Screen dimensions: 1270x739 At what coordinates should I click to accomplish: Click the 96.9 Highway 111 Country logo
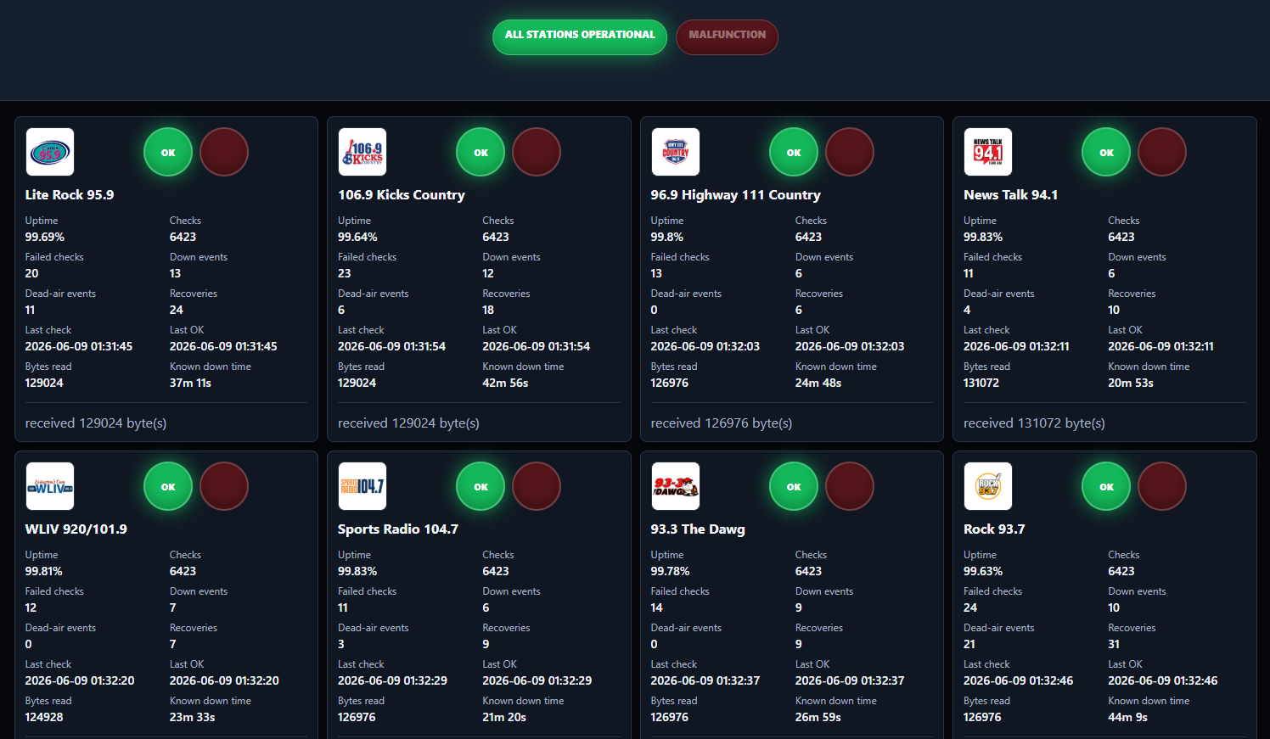(x=676, y=152)
